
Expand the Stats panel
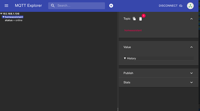[x=159, y=82]
